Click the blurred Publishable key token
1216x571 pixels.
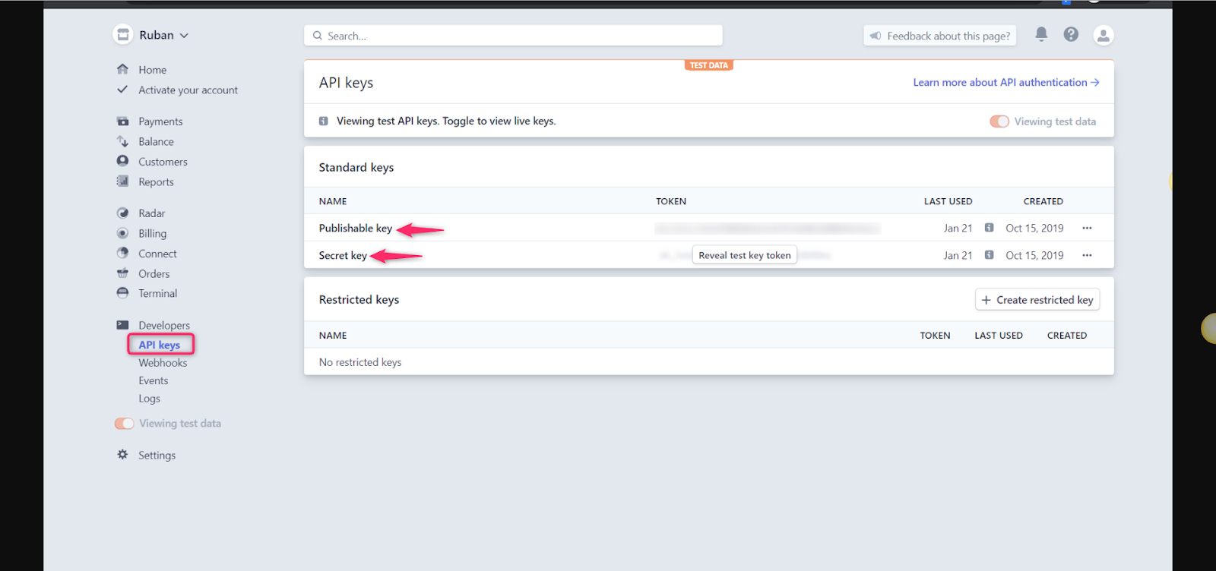click(768, 228)
